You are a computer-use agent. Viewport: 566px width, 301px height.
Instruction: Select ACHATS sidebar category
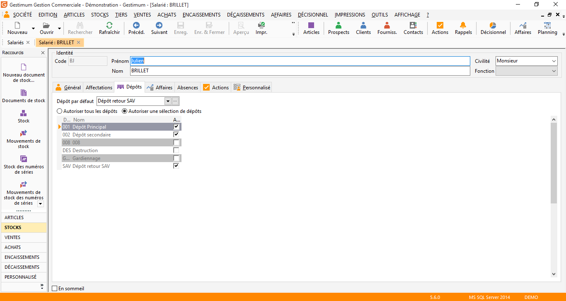point(24,247)
